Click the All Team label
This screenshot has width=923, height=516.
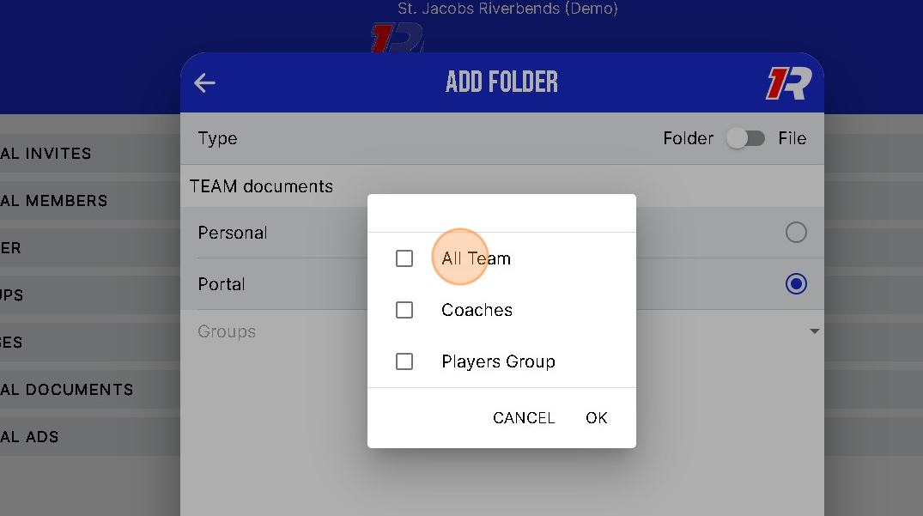click(x=476, y=258)
